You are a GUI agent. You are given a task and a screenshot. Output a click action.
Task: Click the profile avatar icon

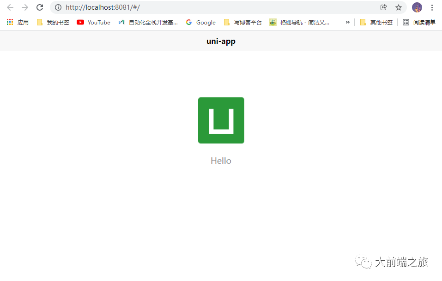(417, 7)
